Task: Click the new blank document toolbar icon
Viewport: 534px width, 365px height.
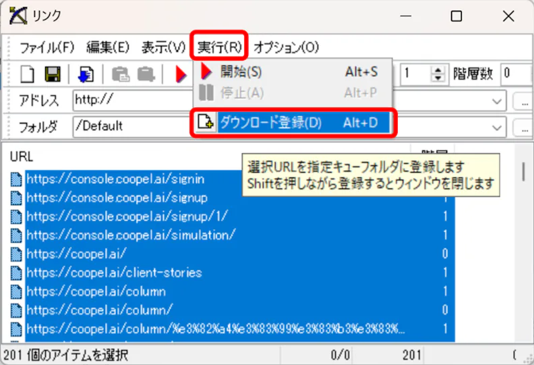Action: click(x=27, y=74)
